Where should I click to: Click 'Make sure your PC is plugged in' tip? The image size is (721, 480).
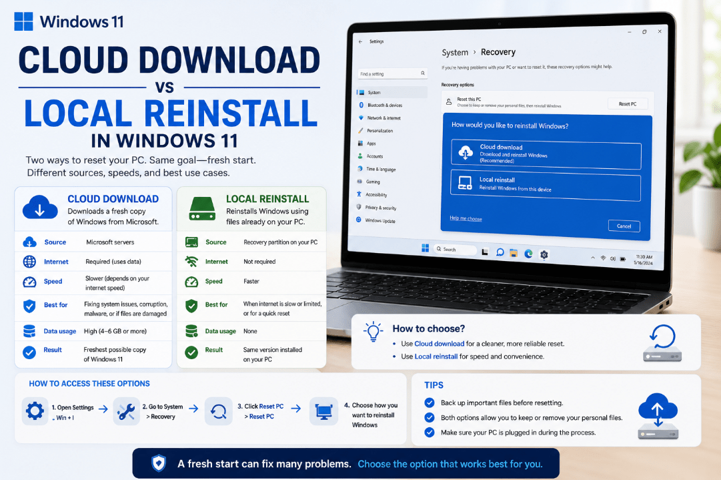click(x=518, y=433)
